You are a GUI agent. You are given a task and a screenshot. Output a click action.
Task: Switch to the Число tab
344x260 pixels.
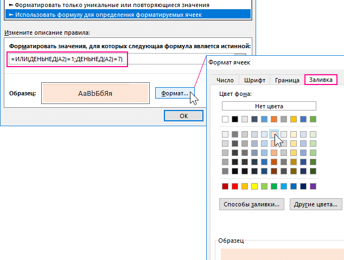(225, 80)
